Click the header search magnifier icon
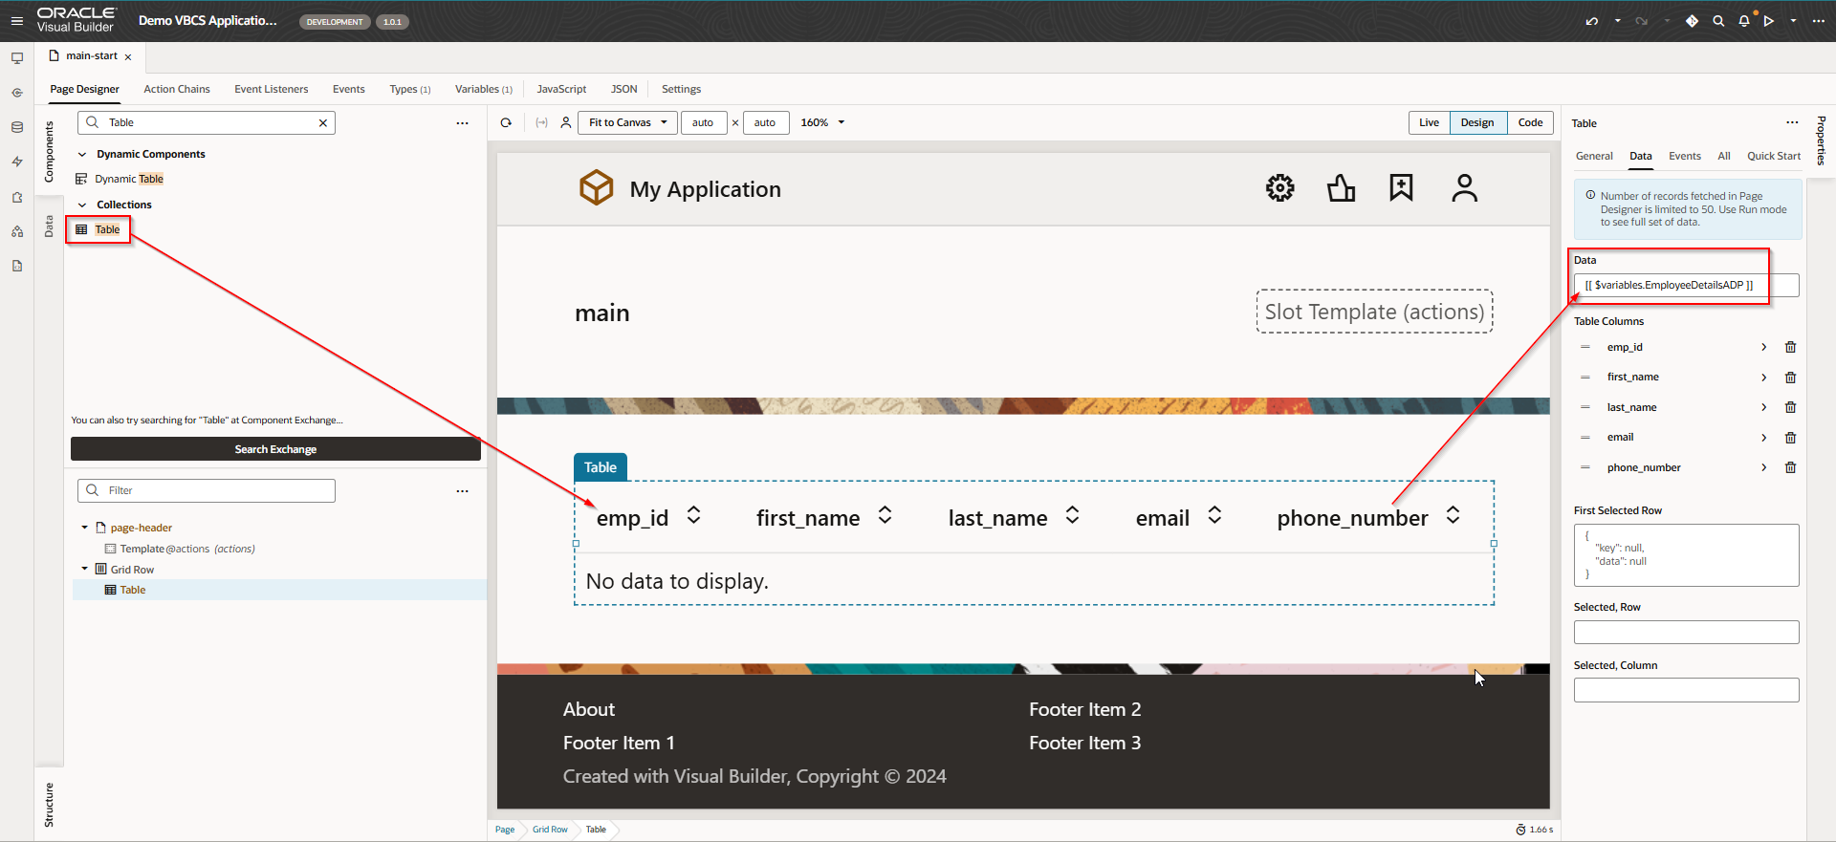Viewport: 1836px width, 842px height. (x=1718, y=21)
